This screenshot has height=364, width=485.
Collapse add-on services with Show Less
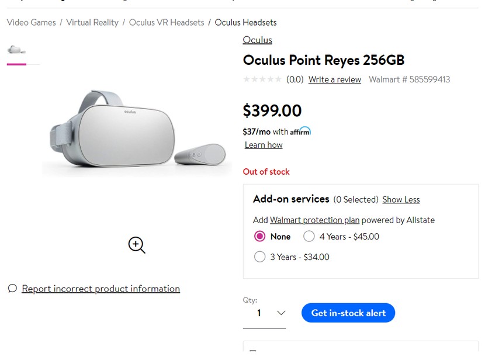point(401,199)
